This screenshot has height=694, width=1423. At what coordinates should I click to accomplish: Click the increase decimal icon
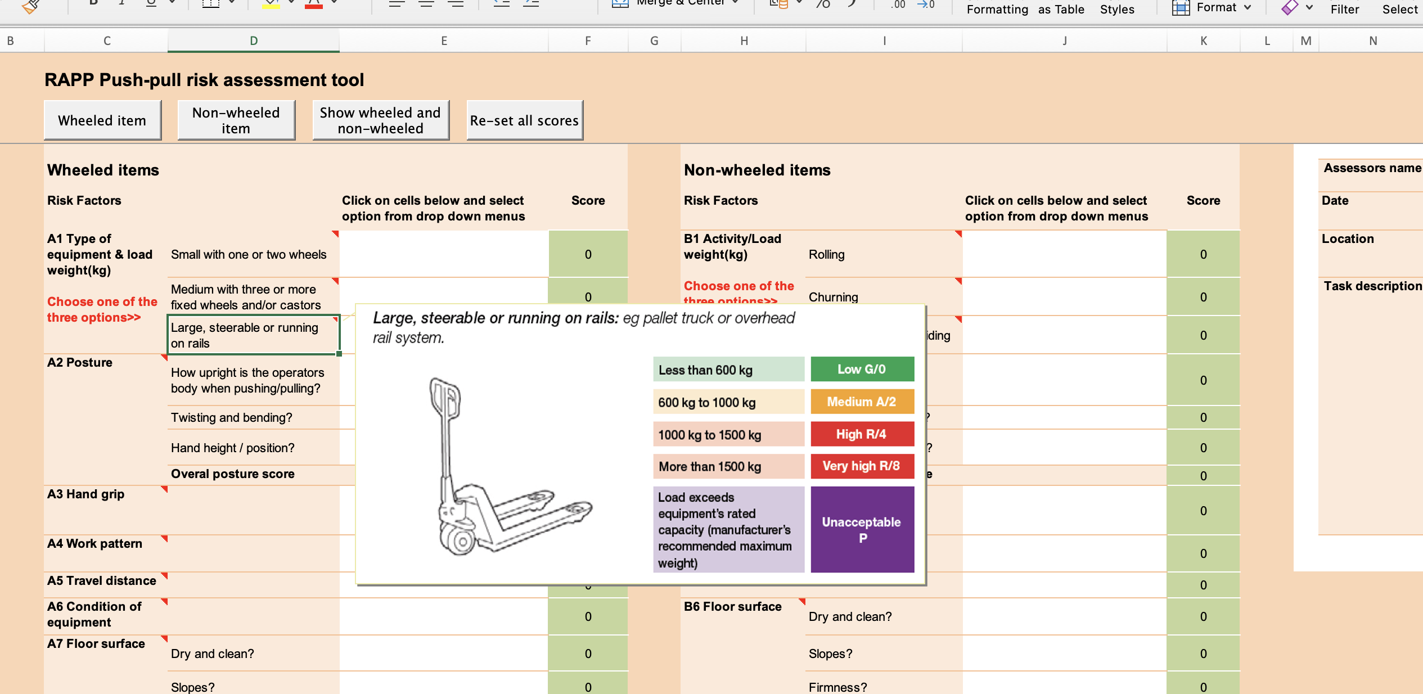click(x=898, y=4)
